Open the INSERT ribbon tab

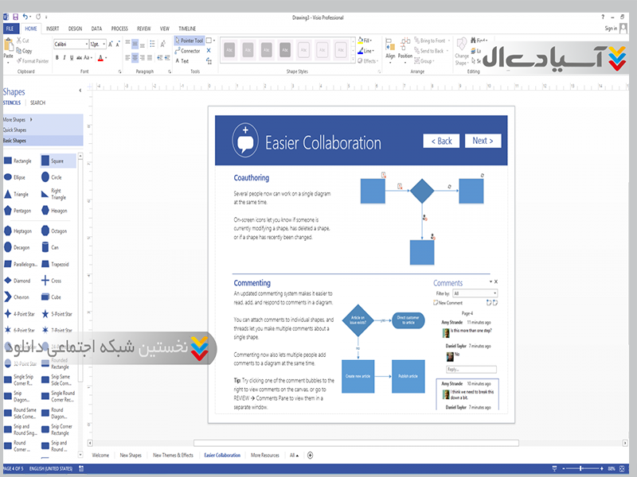[x=53, y=28]
